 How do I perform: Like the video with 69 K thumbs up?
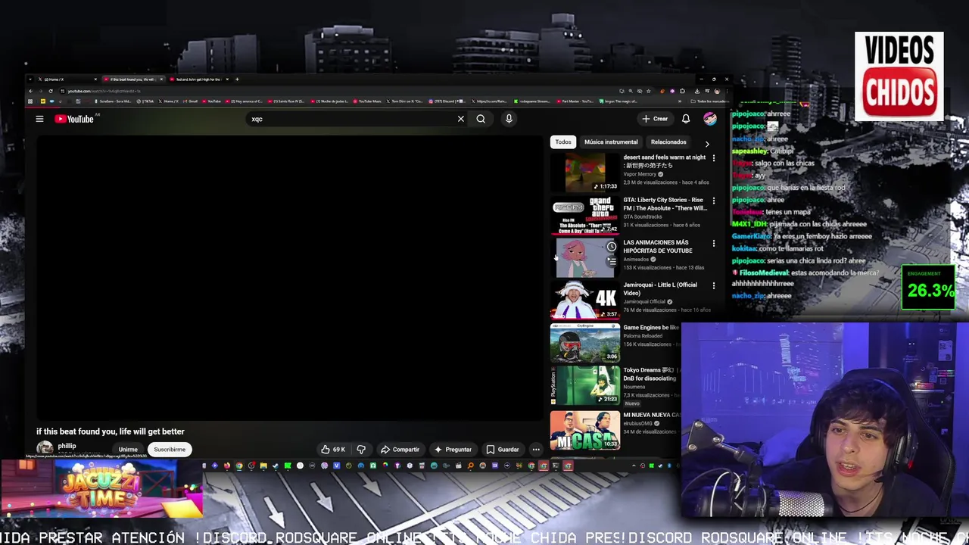[333, 450]
